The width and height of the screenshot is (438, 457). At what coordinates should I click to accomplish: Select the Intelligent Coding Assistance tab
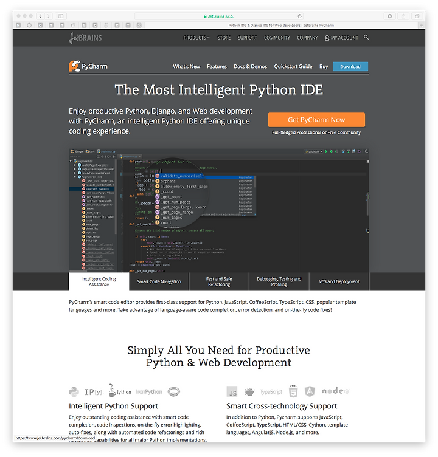(99, 281)
